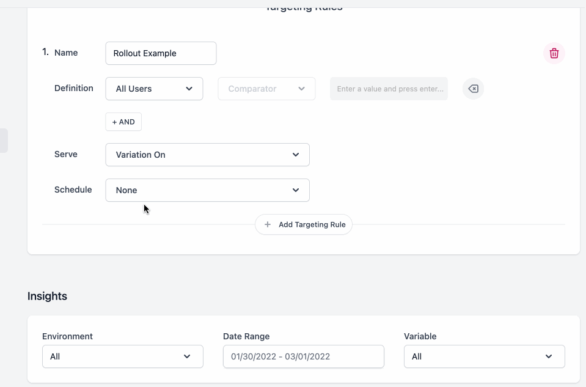The height and width of the screenshot is (387, 586).
Task: Add an AND condition to the rule
Action: (123, 122)
